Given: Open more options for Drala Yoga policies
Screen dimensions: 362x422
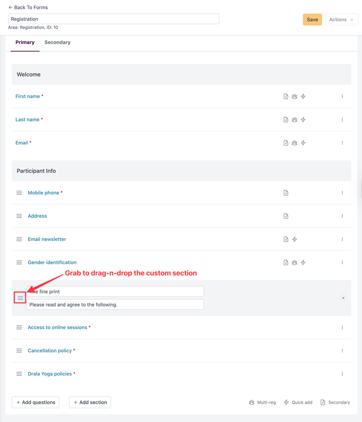Looking at the screenshot, I should [342, 374].
